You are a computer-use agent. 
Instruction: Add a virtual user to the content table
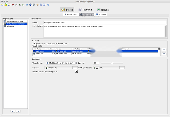[164, 49]
